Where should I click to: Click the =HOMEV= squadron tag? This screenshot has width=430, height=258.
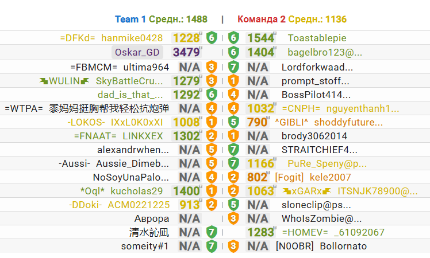(x=305, y=232)
